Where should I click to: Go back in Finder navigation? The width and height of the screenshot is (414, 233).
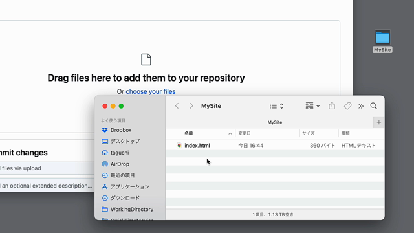click(x=177, y=106)
